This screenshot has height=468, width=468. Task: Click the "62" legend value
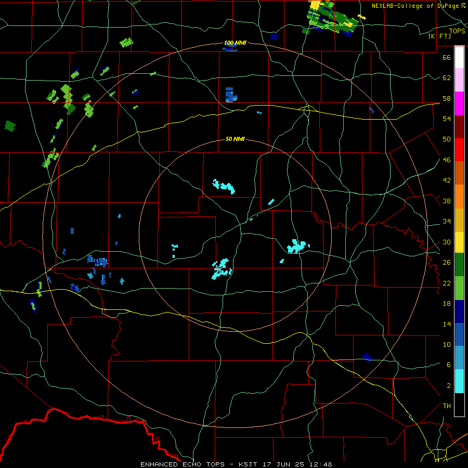click(447, 77)
